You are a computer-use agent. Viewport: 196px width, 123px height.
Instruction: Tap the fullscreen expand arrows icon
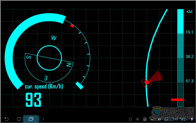click(130, 119)
